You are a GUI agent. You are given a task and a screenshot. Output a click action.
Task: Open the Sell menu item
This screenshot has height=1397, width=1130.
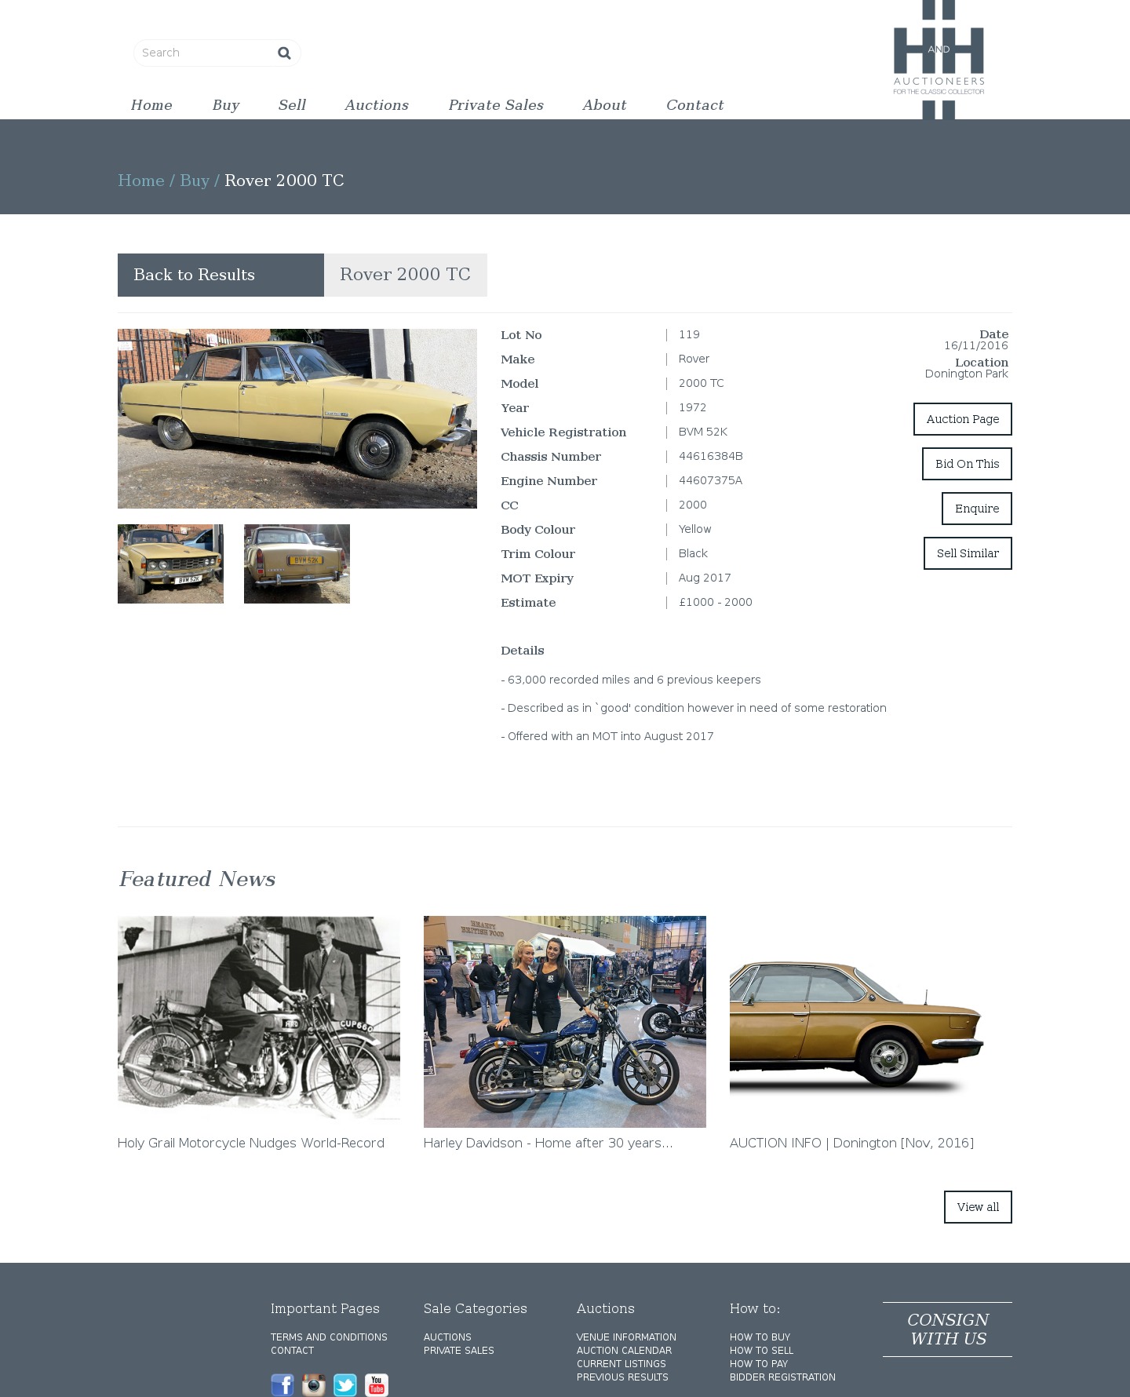point(292,105)
